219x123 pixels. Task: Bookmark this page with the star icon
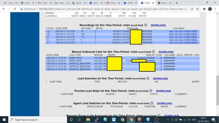[197, 9]
